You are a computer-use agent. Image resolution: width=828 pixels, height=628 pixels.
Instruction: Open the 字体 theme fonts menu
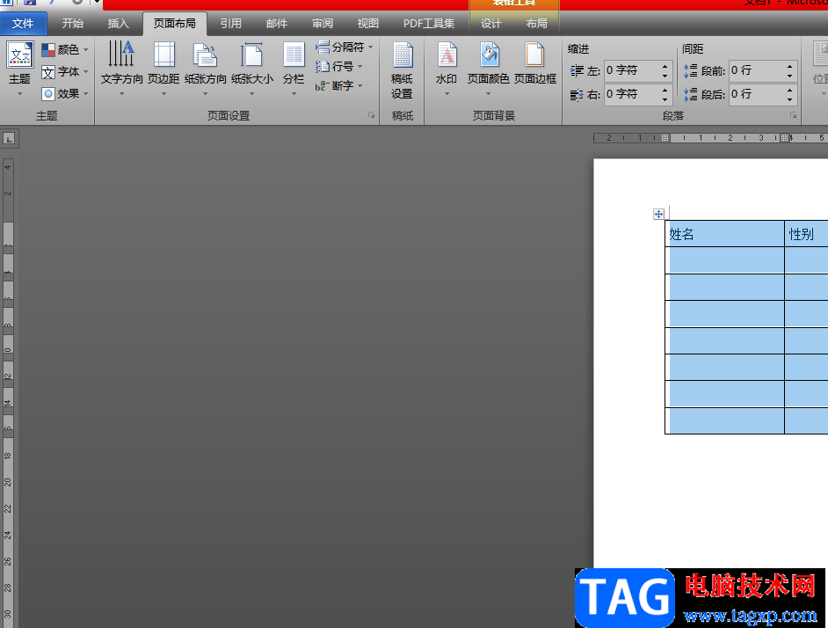click(64, 72)
